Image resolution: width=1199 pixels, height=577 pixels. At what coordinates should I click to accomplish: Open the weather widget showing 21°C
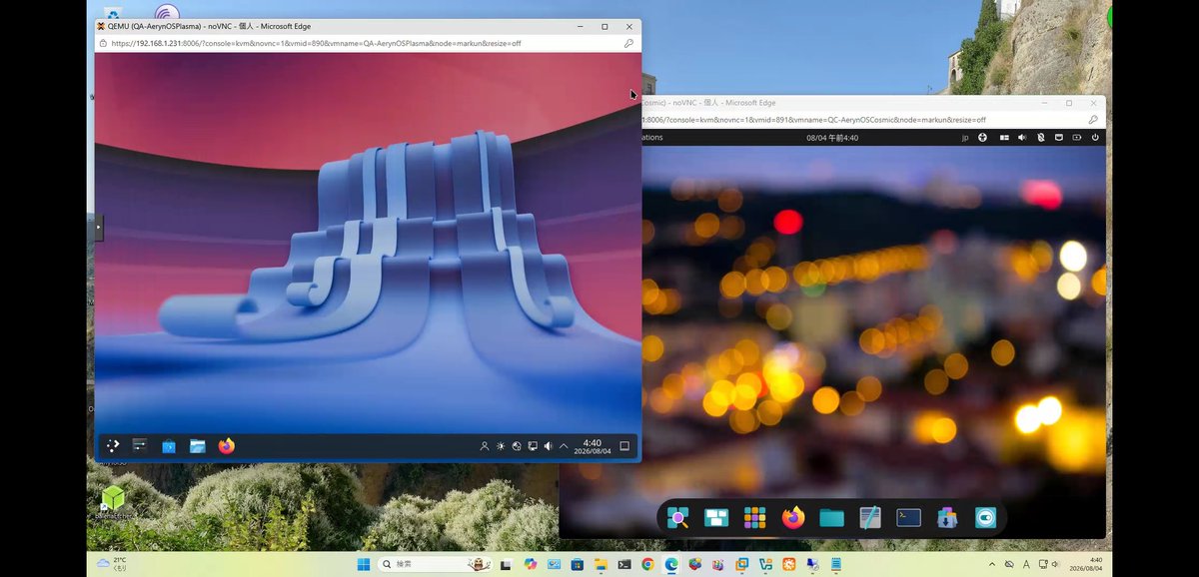coord(111,564)
